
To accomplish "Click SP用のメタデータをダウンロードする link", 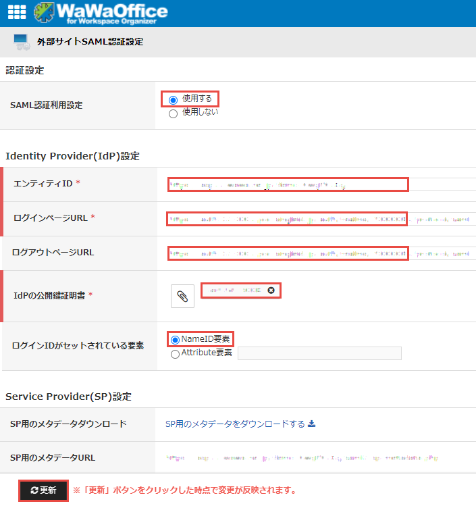I will click(x=235, y=424).
